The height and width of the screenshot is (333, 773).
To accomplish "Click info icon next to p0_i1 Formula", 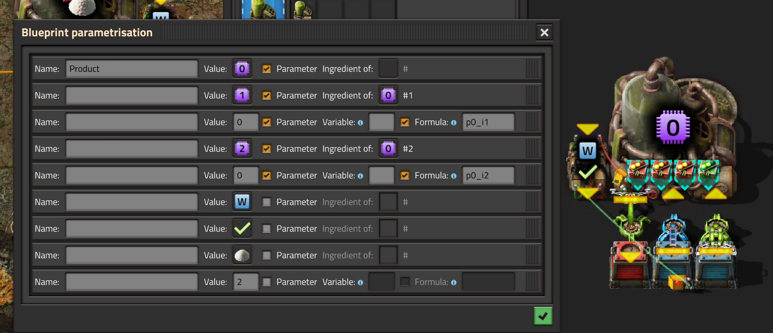I will [x=454, y=123].
